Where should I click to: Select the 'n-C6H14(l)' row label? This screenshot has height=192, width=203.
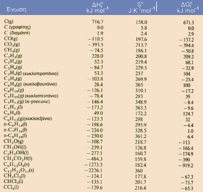(15, 124)
